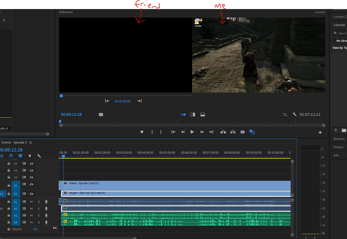Enable voice-over record on A3
The image size is (347, 239).
pos(46,215)
